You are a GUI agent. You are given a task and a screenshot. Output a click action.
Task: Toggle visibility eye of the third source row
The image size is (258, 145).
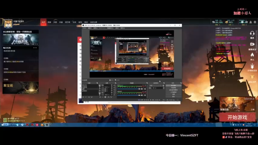(112, 89)
